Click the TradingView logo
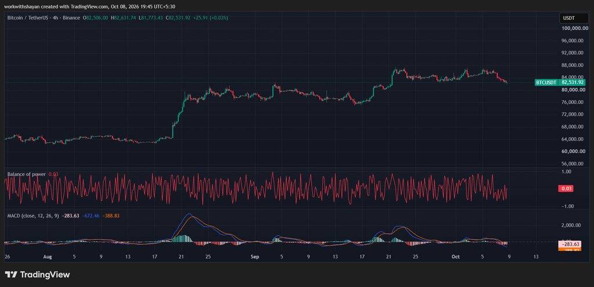Viewport: 594px width, 287px height. pos(37,274)
